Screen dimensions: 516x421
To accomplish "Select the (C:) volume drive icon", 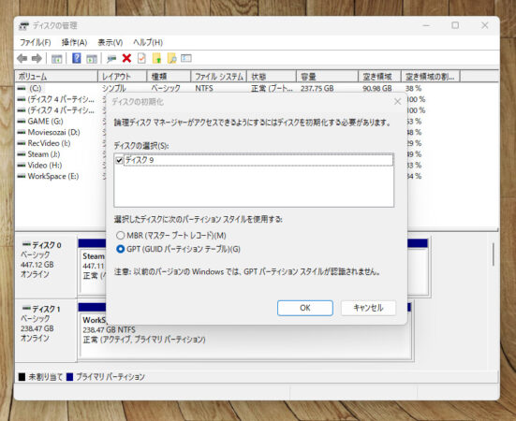I will point(22,88).
